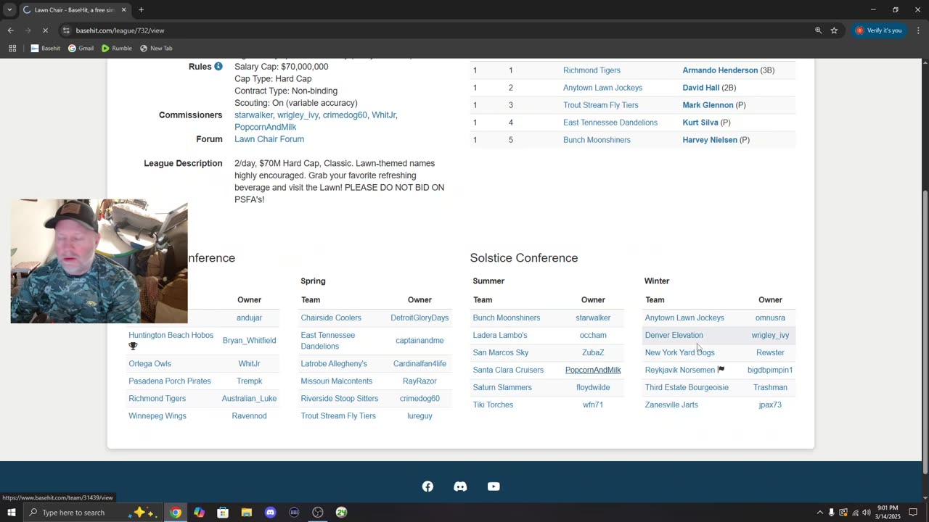
Task: Launch Copilot from the taskbar
Action: 199,513
